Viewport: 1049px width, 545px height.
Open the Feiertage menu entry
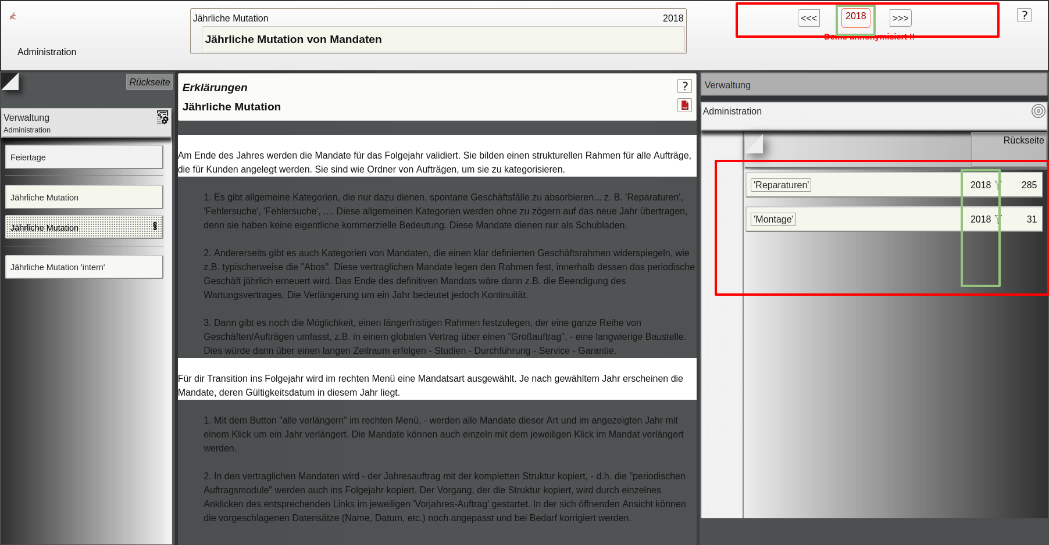[84, 157]
